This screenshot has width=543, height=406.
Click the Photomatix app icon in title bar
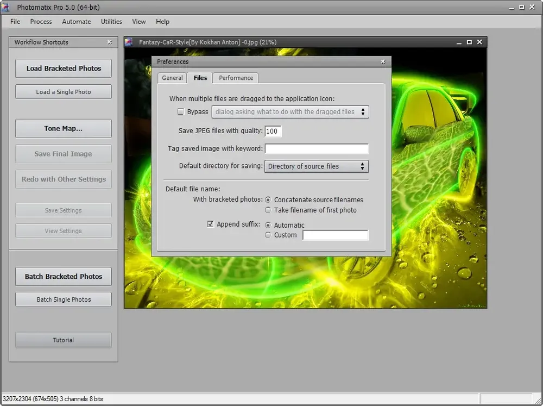pos(5,7)
